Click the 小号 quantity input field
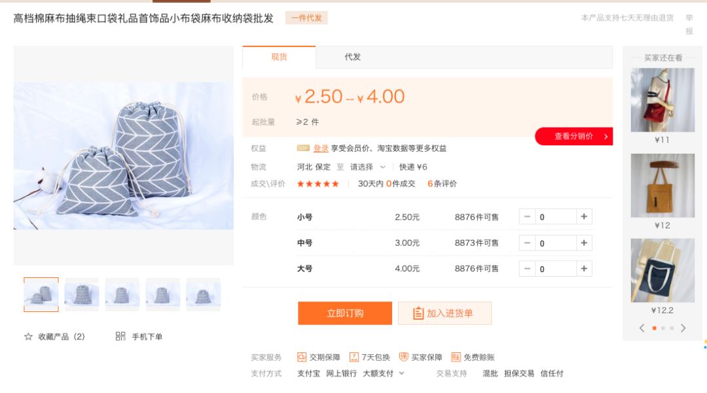Image resolution: width=707 pixels, height=393 pixels. pyautogui.click(x=555, y=217)
